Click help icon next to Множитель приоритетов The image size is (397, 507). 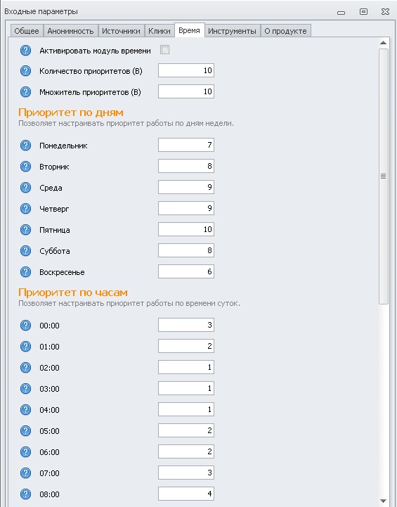[25, 92]
